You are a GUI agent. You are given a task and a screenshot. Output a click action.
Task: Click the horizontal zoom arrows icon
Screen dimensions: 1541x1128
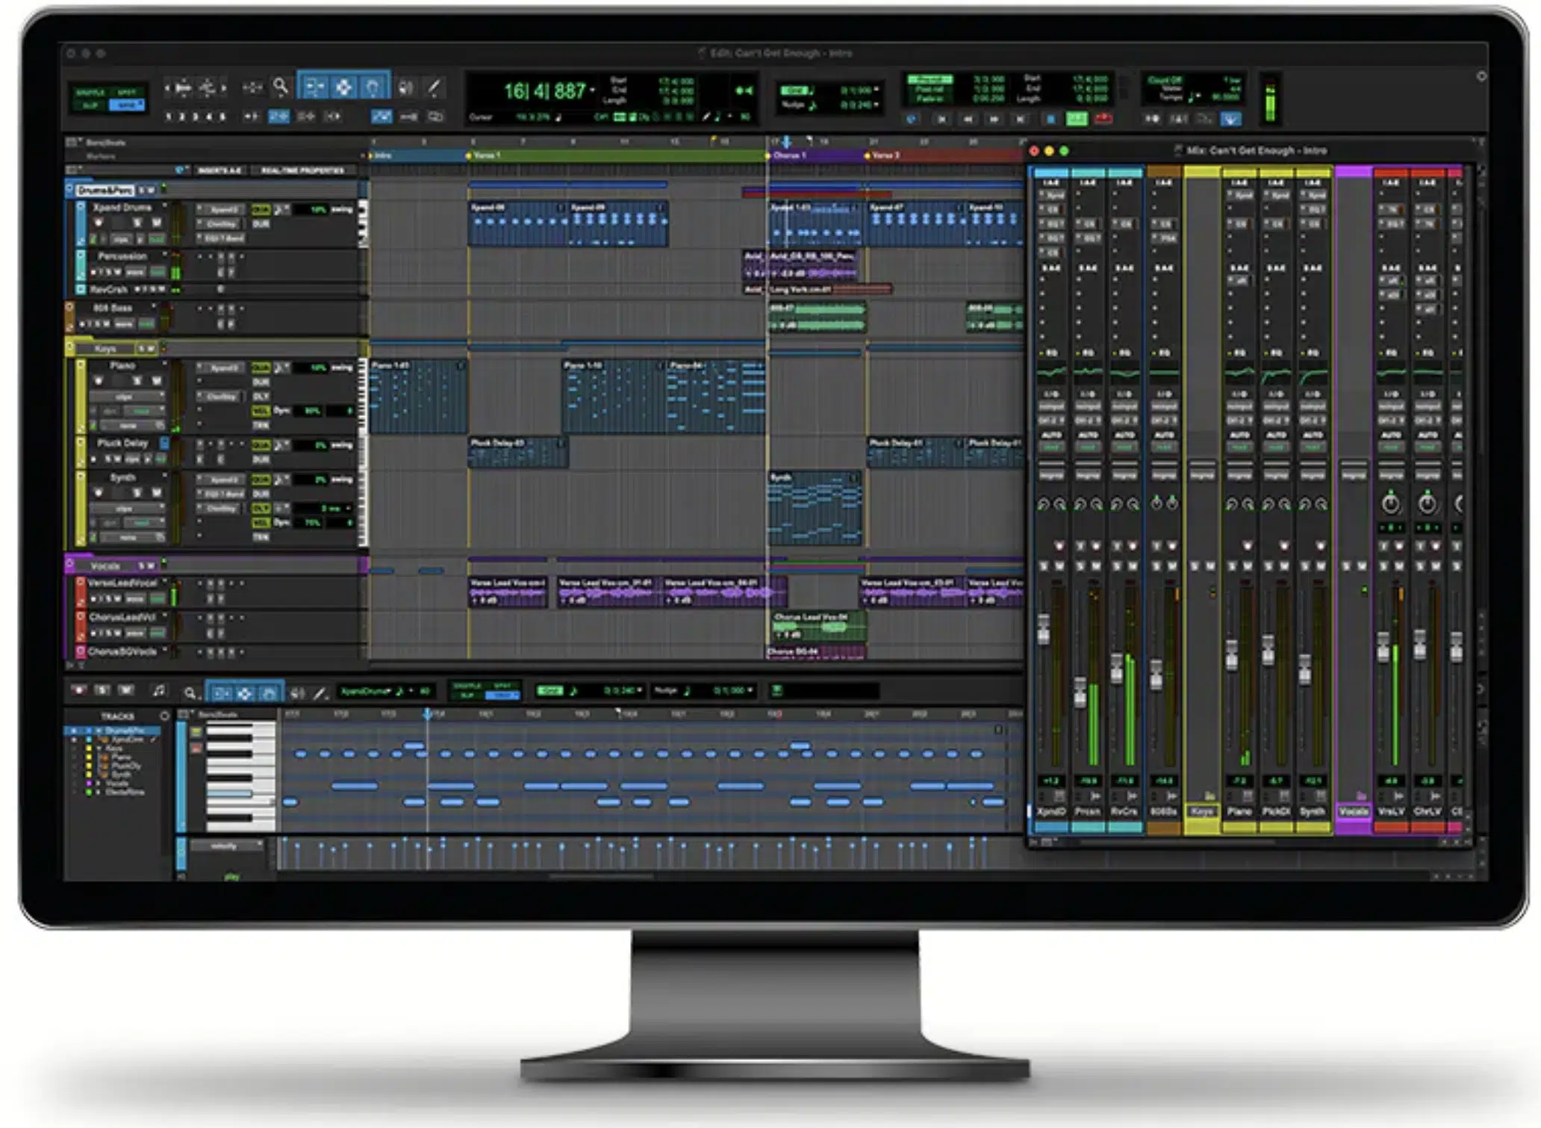[x=252, y=87]
